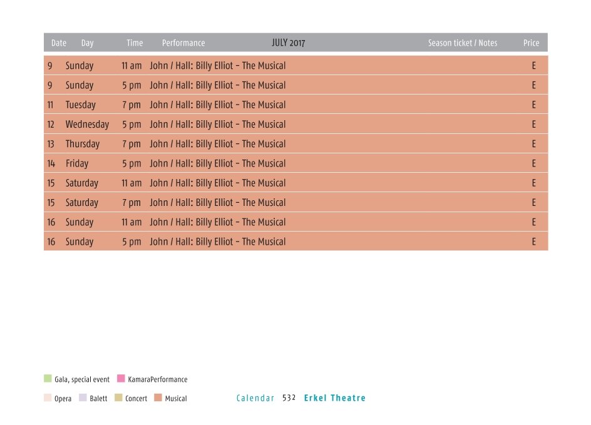Click the JULY 2017 heading
This screenshot has height=425, width=591.
click(x=289, y=43)
